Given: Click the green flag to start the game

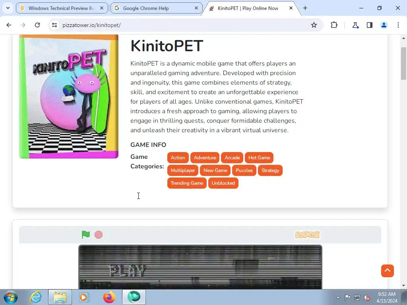Looking at the screenshot, I should tap(86, 234).
